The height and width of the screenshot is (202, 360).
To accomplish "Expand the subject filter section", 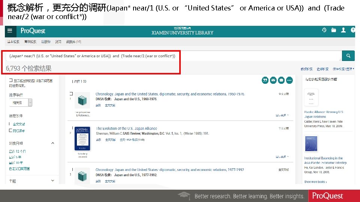I will pyautogui.click(x=52, y=181).
